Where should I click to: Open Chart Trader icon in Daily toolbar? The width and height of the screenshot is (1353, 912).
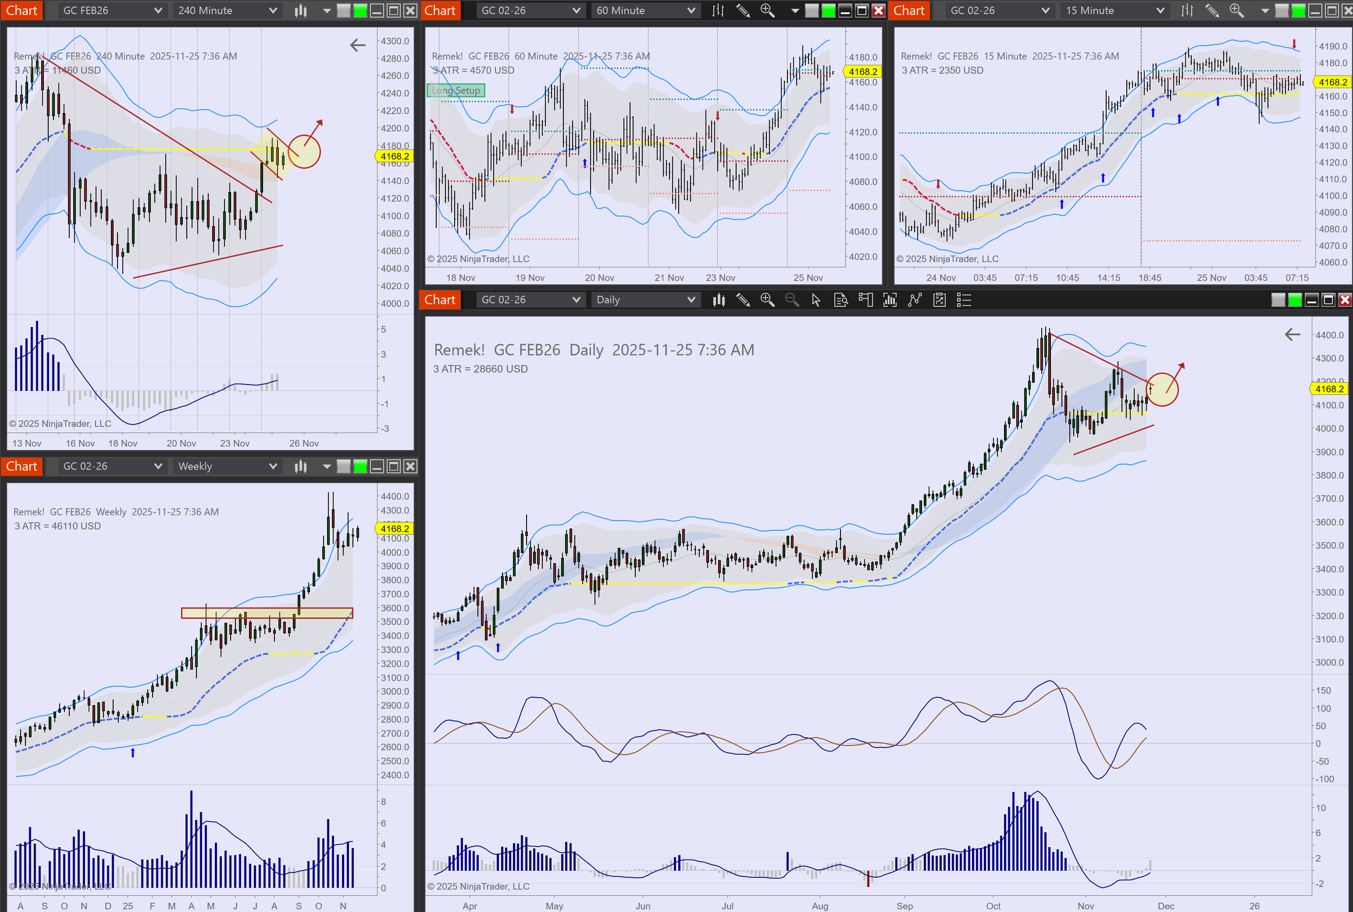pos(865,300)
